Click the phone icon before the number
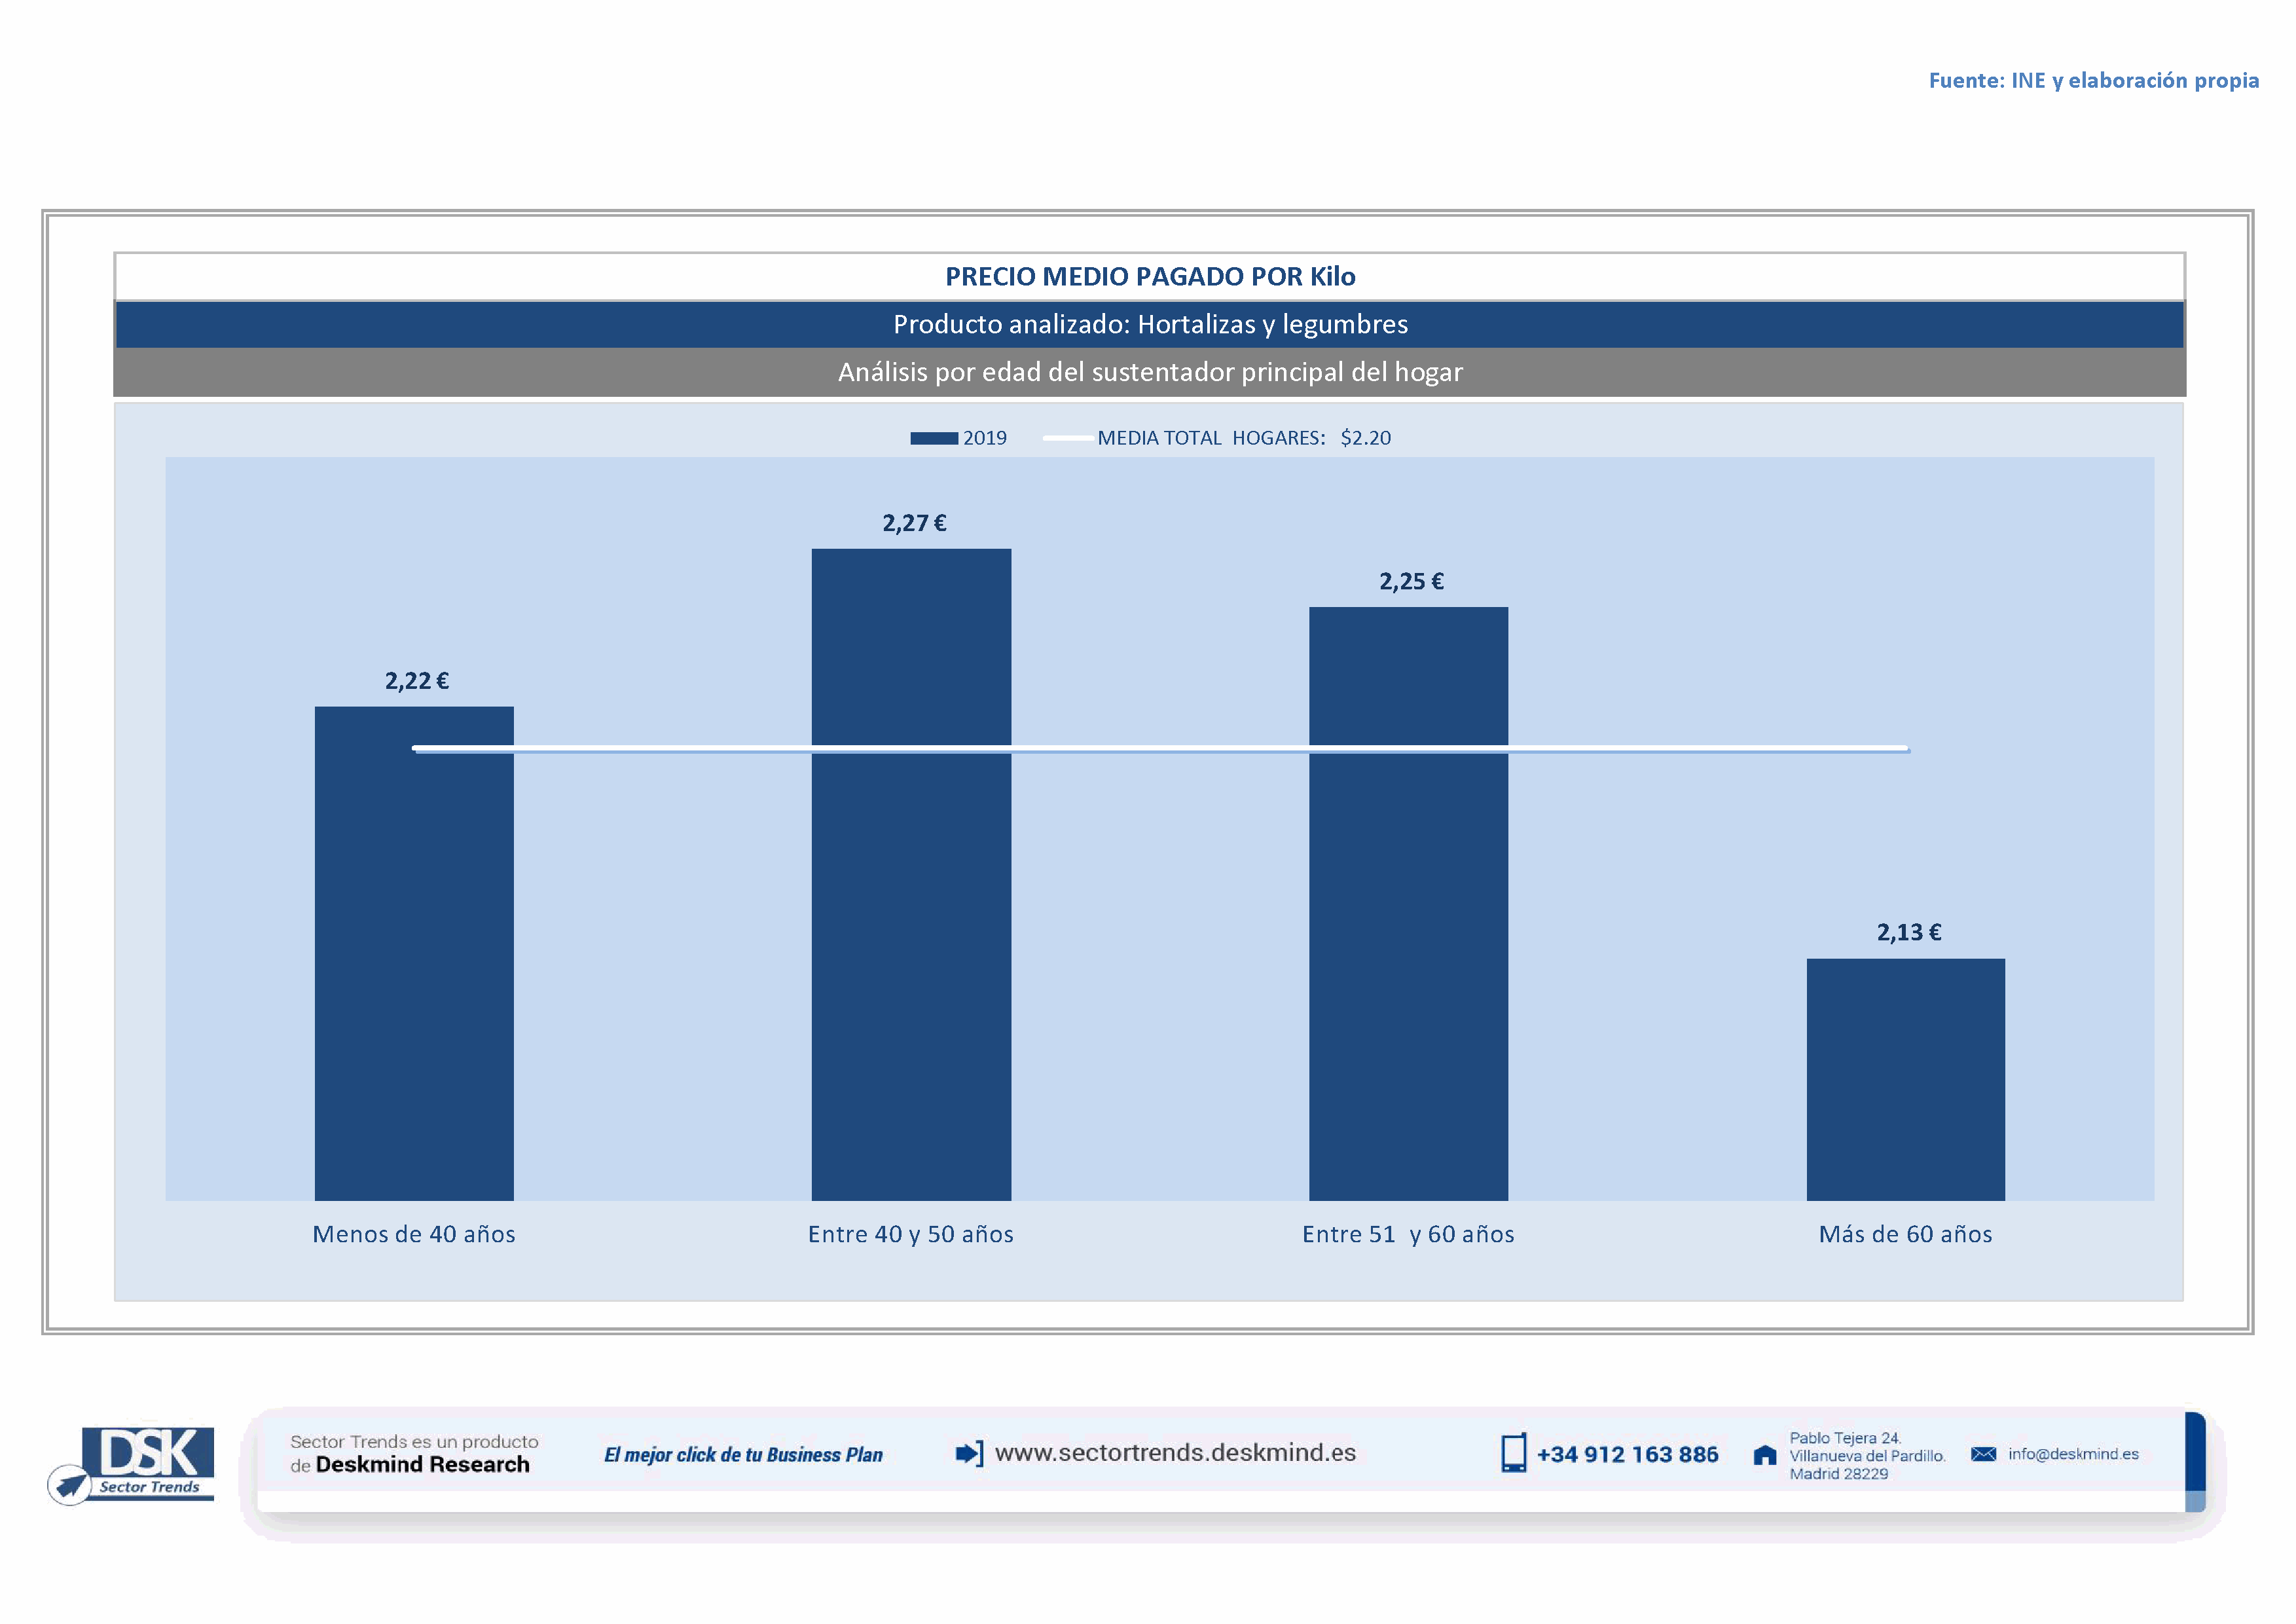The height and width of the screenshot is (1624, 2296). [1513, 1453]
